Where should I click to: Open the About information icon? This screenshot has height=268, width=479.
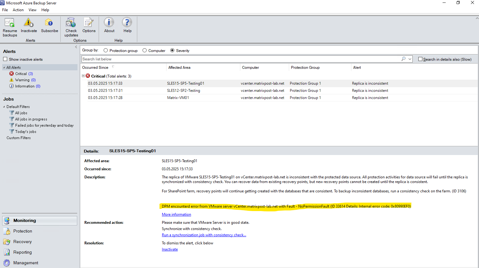pos(109,22)
